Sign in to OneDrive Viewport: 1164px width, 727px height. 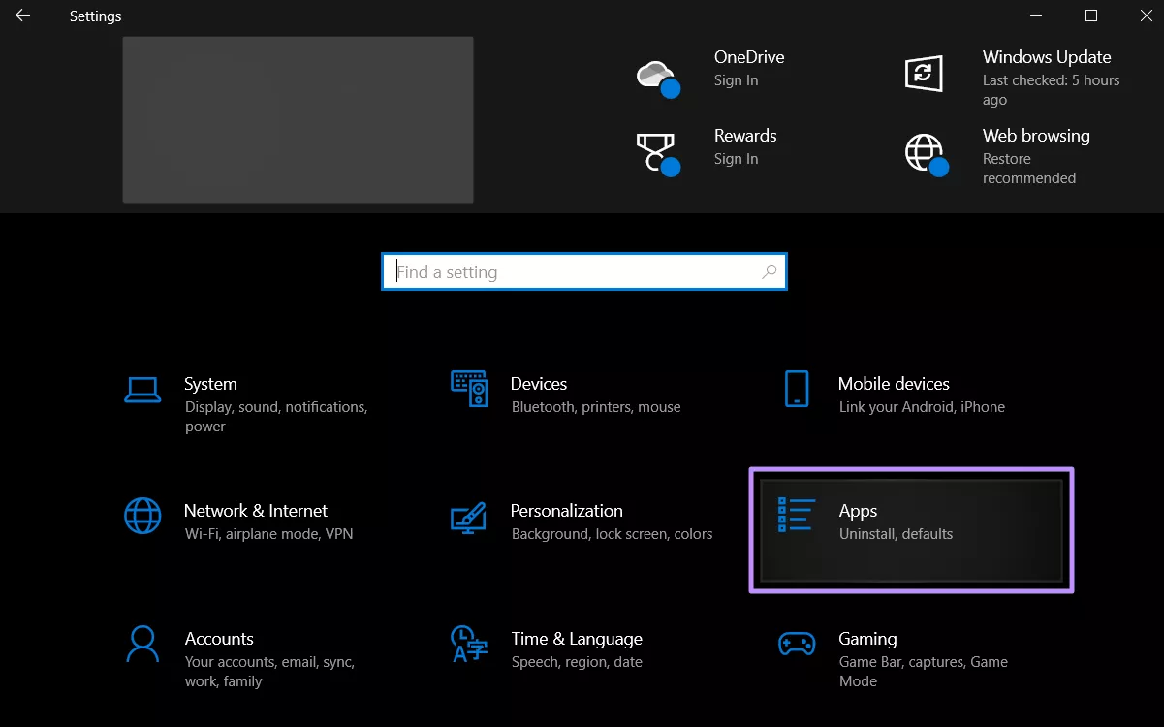point(736,80)
